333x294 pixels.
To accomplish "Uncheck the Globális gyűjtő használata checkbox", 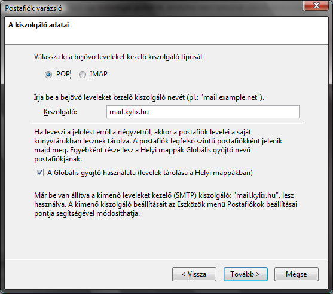I will tap(39, 172).
